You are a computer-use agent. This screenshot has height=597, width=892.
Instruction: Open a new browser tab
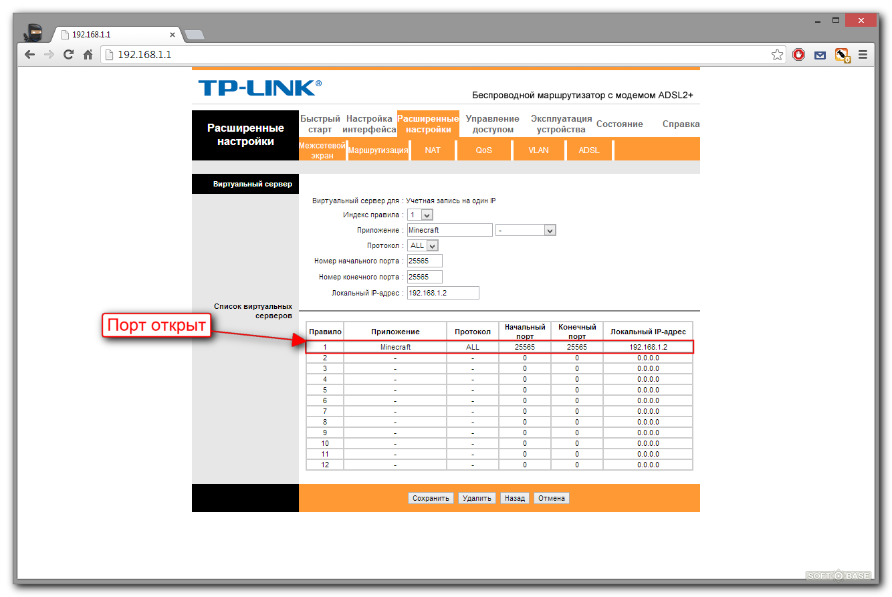[x=194, y=35]
